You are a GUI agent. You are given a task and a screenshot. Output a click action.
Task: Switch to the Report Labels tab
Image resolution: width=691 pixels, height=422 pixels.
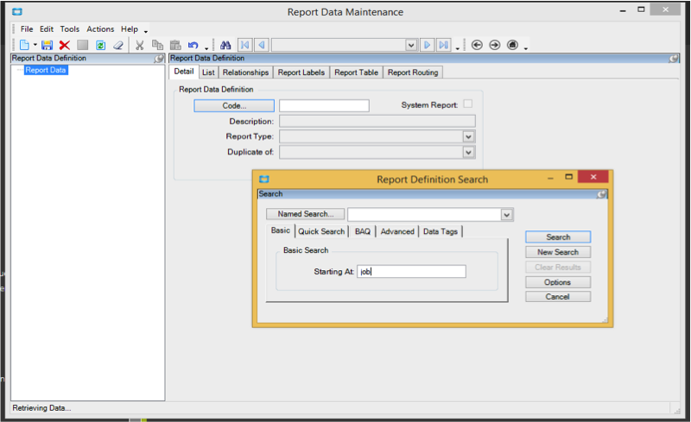click(301, 72)
